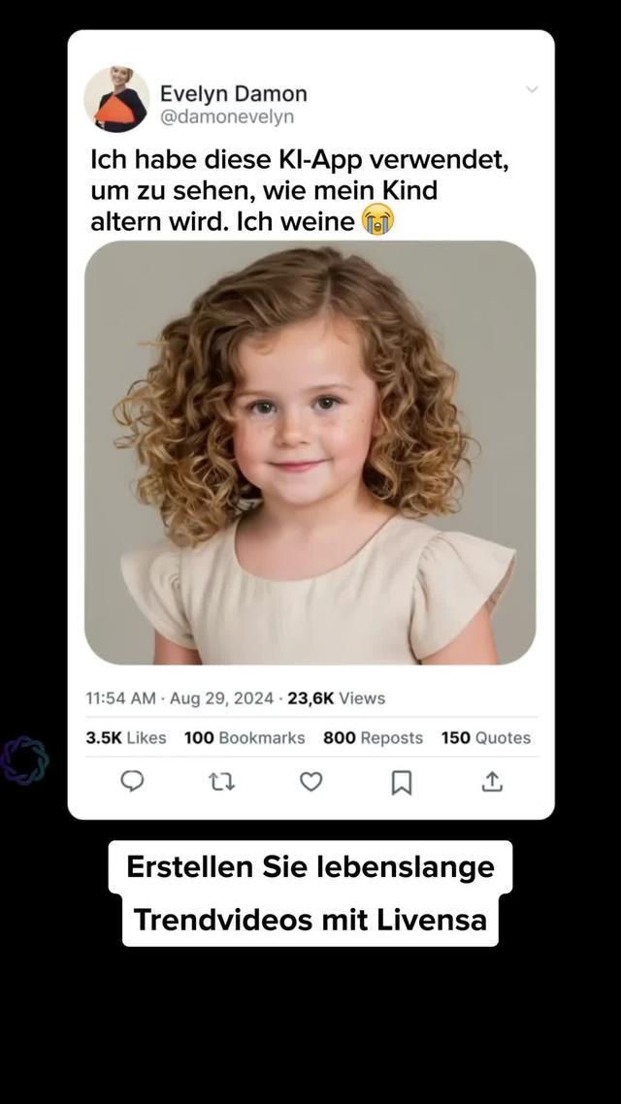Click the reply speech bubble icon
621x1104 pixels.
click(132, 781)
